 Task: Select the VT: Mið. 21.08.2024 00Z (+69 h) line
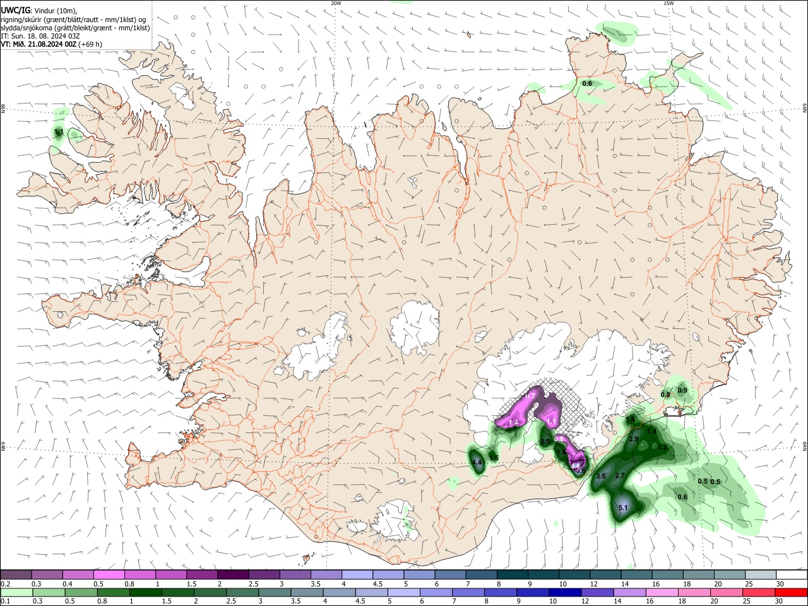point(52,44)
